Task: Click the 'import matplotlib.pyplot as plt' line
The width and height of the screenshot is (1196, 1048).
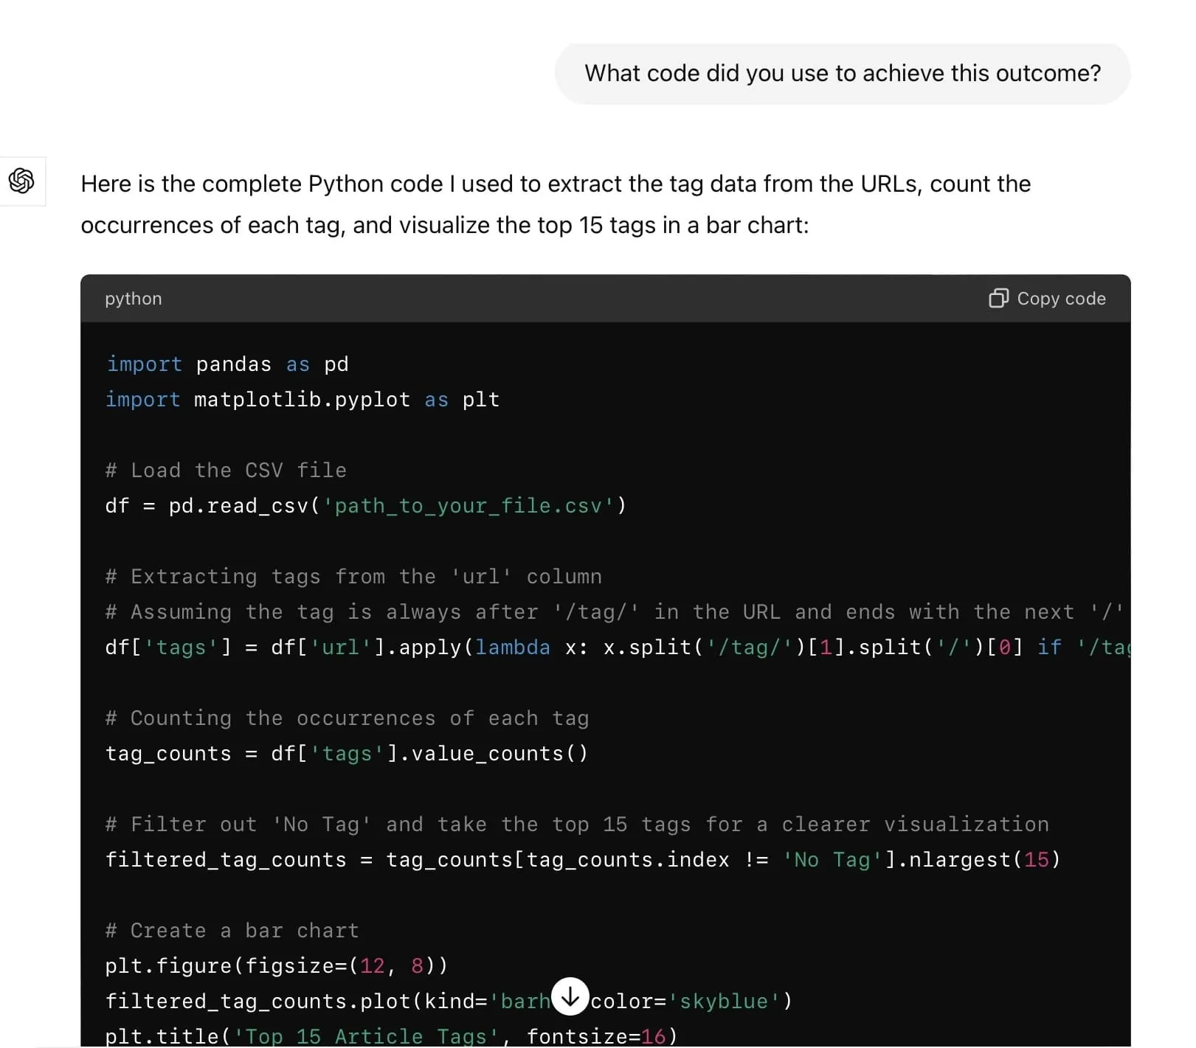Action: click(x=303, y=400)
